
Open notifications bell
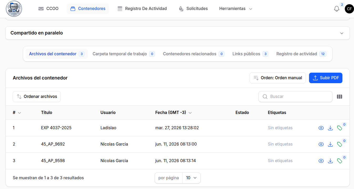click(337, 9)
